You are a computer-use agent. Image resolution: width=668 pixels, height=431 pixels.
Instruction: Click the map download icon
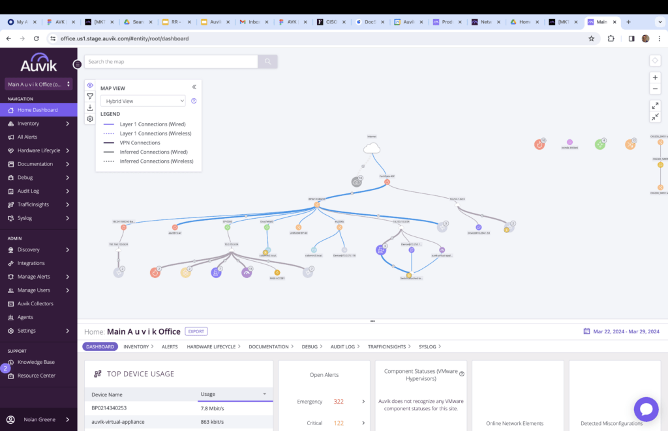(x=90, y=107)
